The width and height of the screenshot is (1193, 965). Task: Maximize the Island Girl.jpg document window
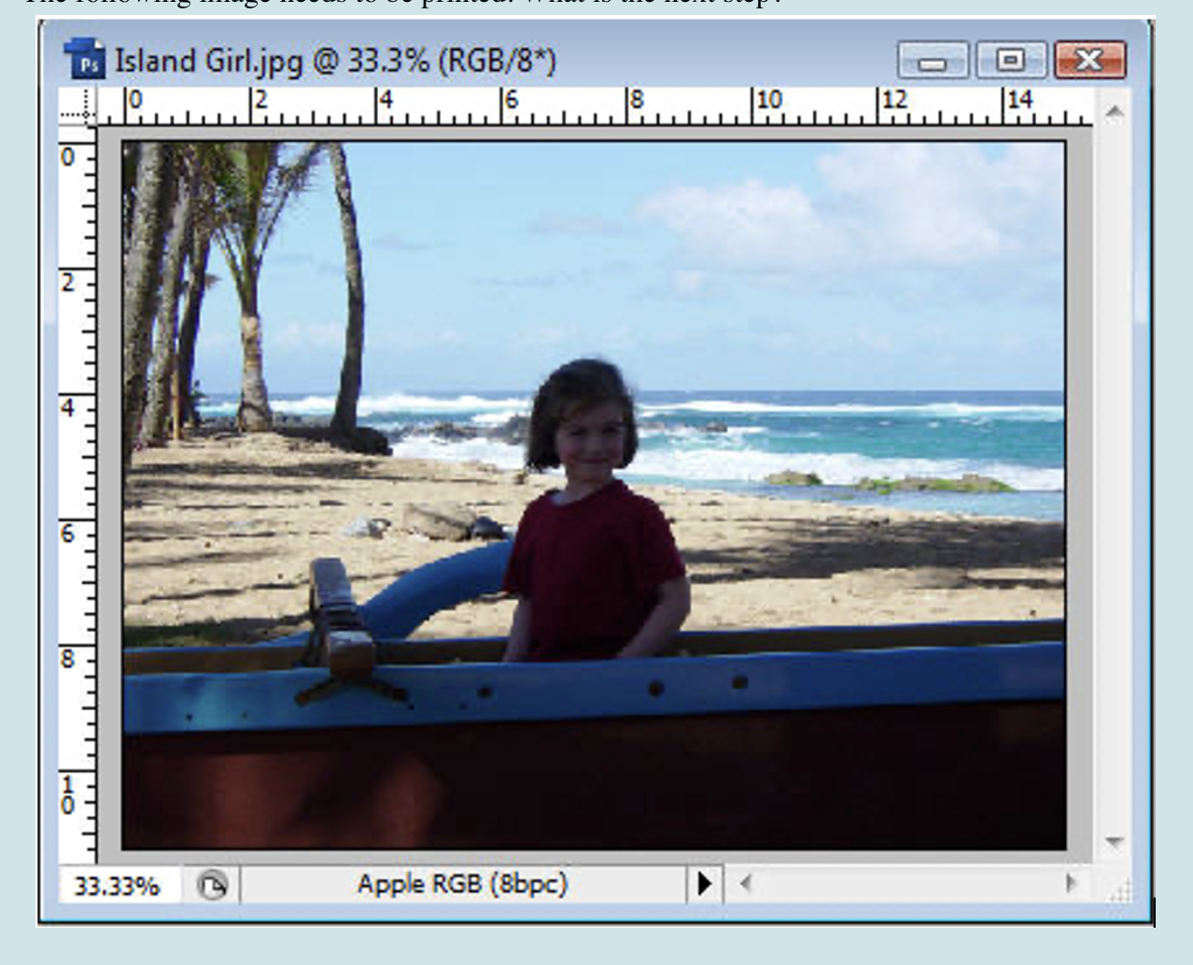pos(1010,62)
